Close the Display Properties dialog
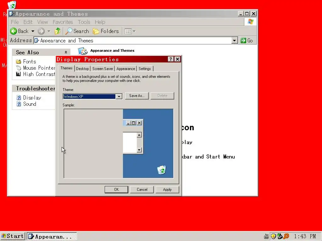The image size is (322, 241). tap(177, 59)
